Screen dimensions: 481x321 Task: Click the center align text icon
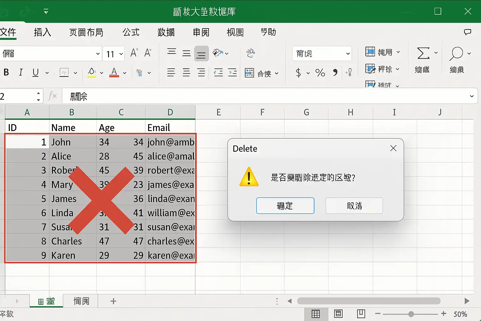click(x=186, y=73)
